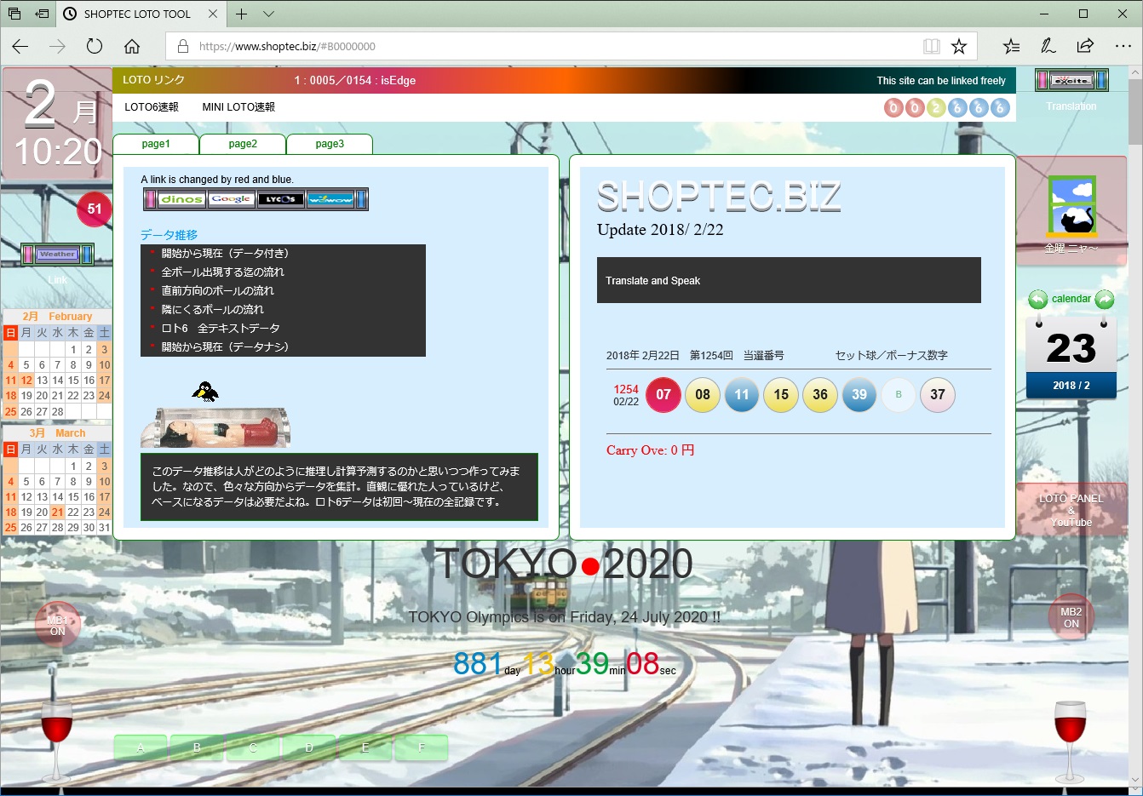This screenshot has height=796, width=1143.
Task: Switch to the page2 tab
Action: click(x=243, y=144)
